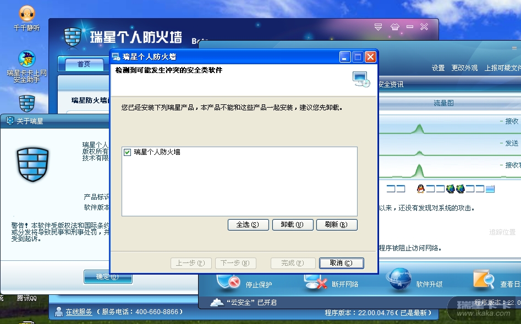The image size is (521, 324).
Task: Click 确定(O) in the 关于瑞星 window
Action: 108,277
